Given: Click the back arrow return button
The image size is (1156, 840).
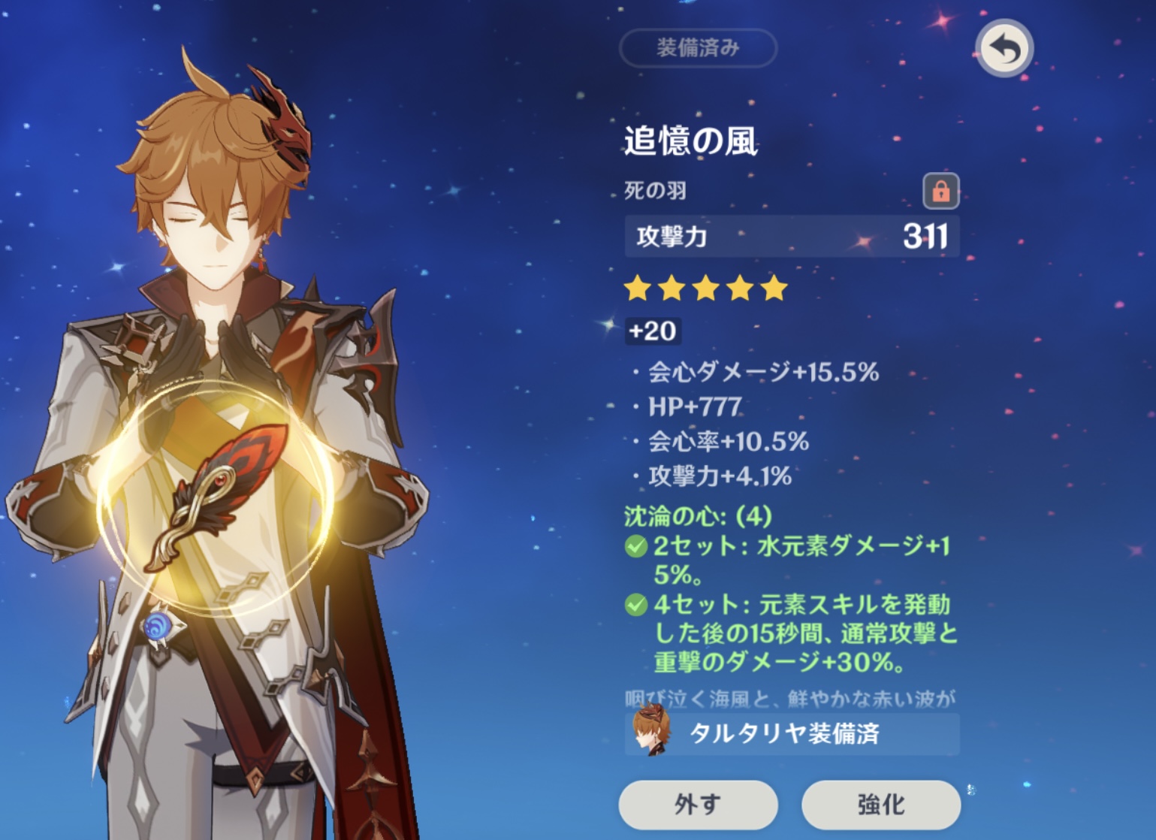Looking at the screenshot, I should coord(1004,49).
